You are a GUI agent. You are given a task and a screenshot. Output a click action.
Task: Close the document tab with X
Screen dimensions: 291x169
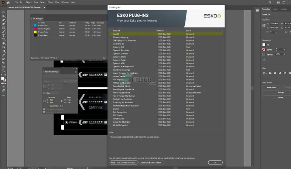[44, 7]
